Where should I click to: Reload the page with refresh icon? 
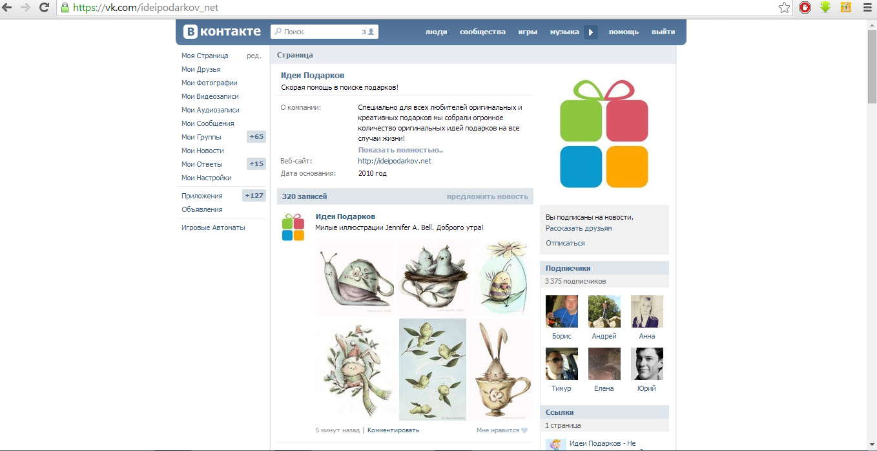tap(44, 8)
